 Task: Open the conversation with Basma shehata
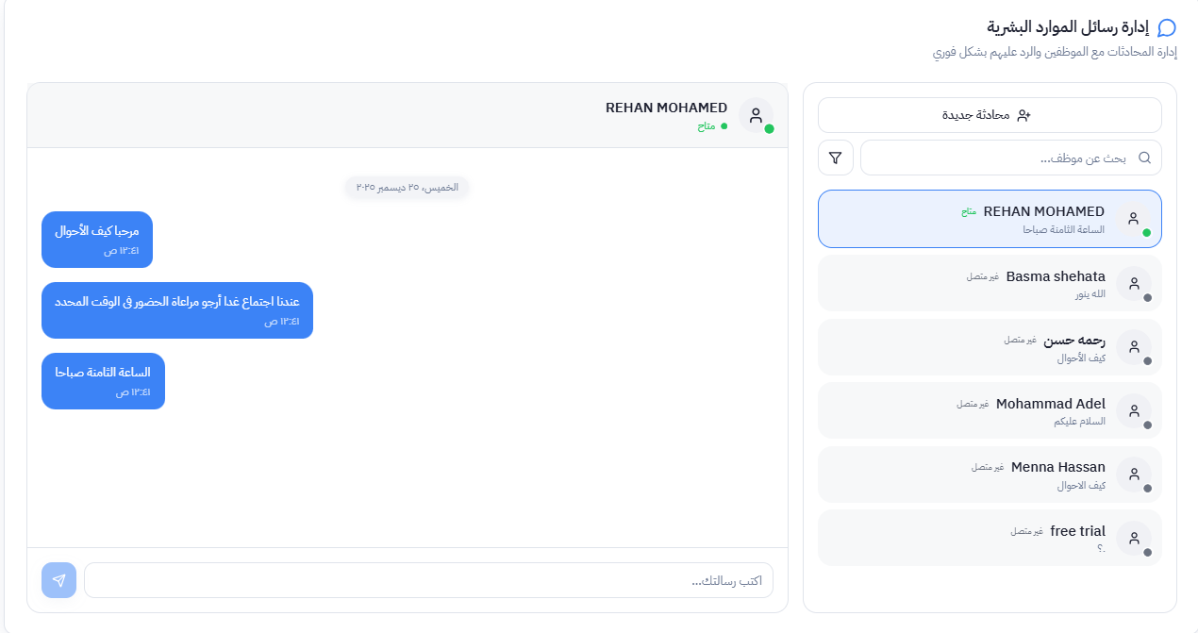pyautogui.click(x=990, y=283)
